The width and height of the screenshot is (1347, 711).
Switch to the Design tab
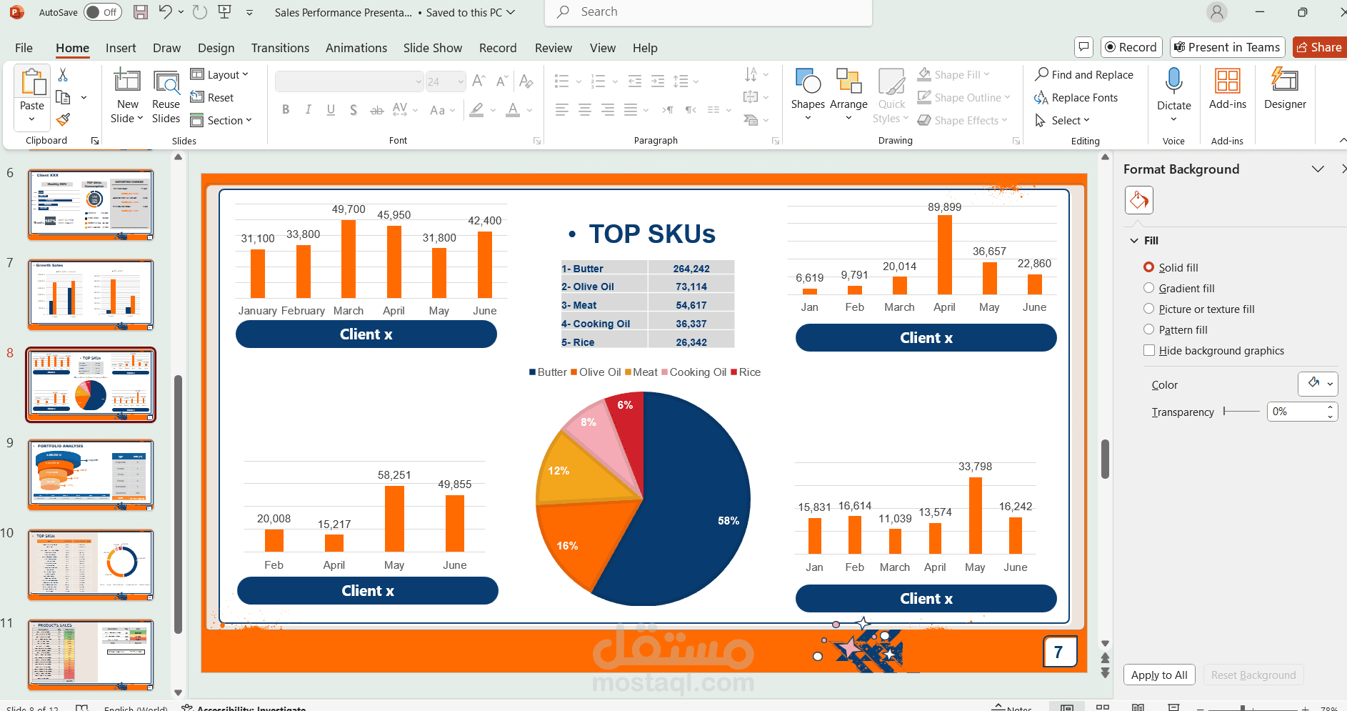(x=216, y=48)
